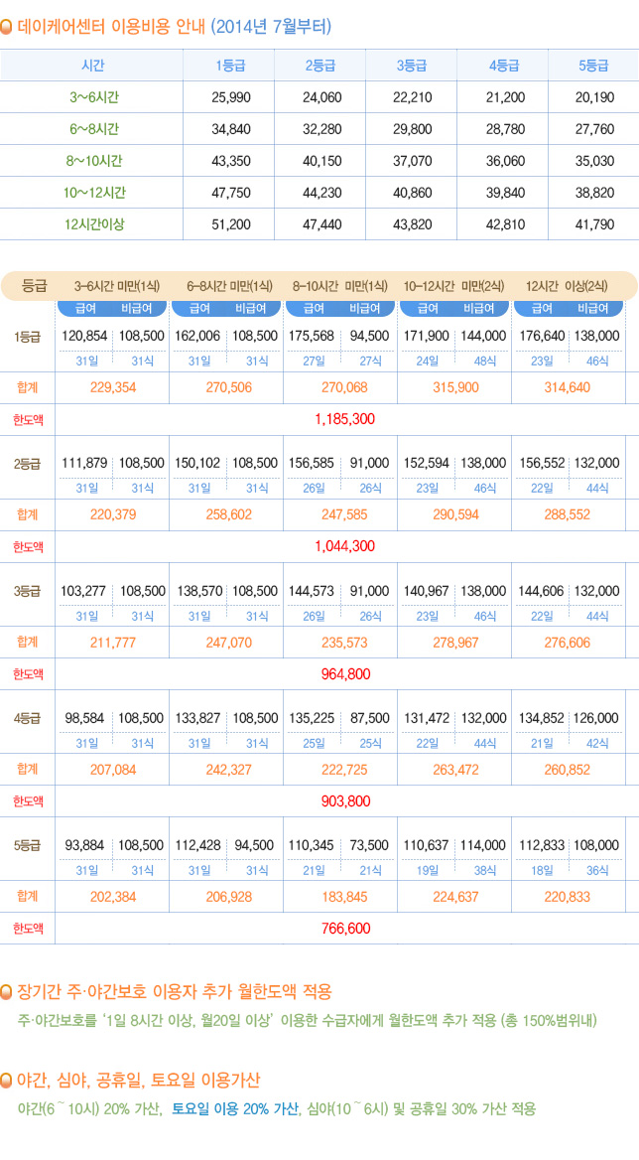Click the 8-10시간 미만(1식) column header
This screenshot has height=1160, width=639.
coord(339,286)
